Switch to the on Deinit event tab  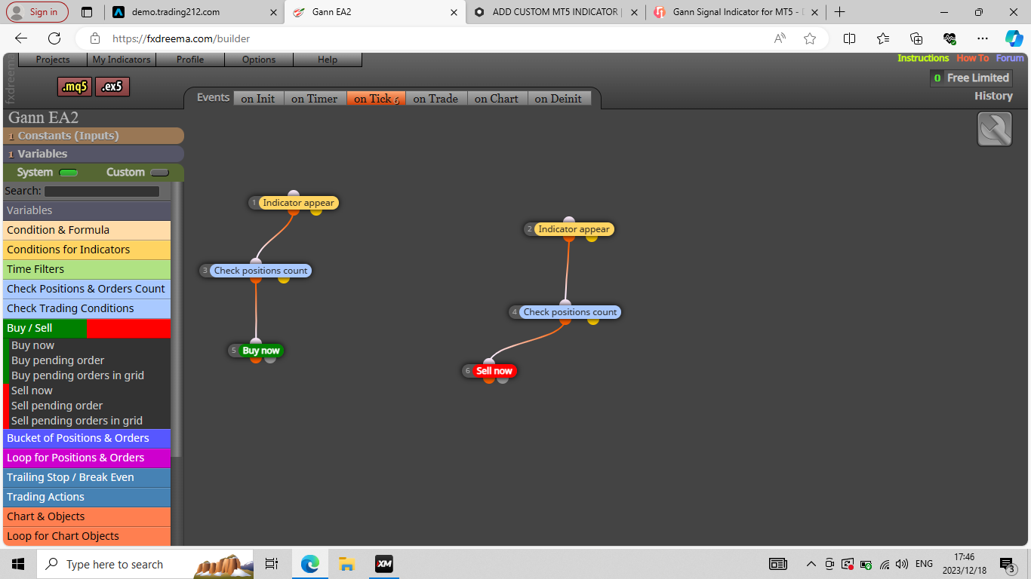coord(559,99)
